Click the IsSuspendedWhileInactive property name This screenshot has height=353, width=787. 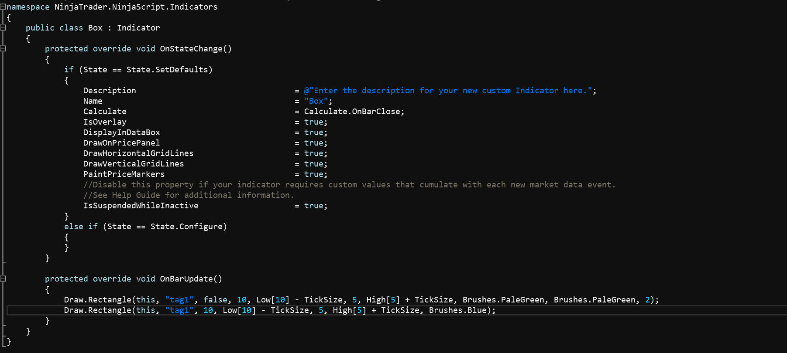(141, 206)
